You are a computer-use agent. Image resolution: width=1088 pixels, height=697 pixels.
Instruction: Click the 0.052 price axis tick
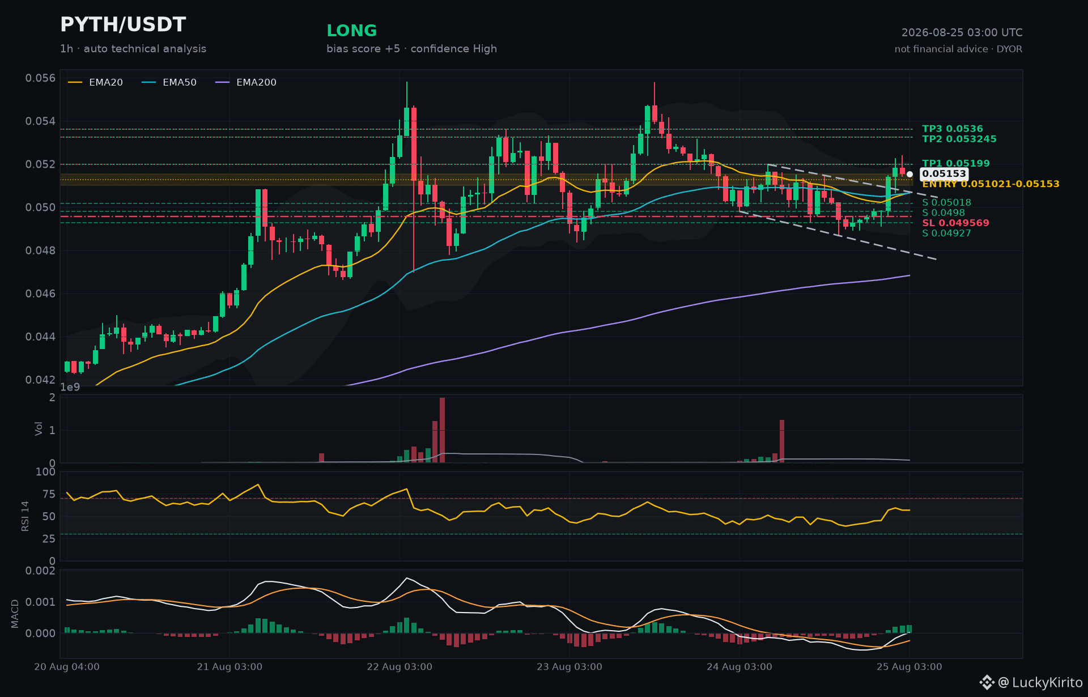[x=41, y=164]
